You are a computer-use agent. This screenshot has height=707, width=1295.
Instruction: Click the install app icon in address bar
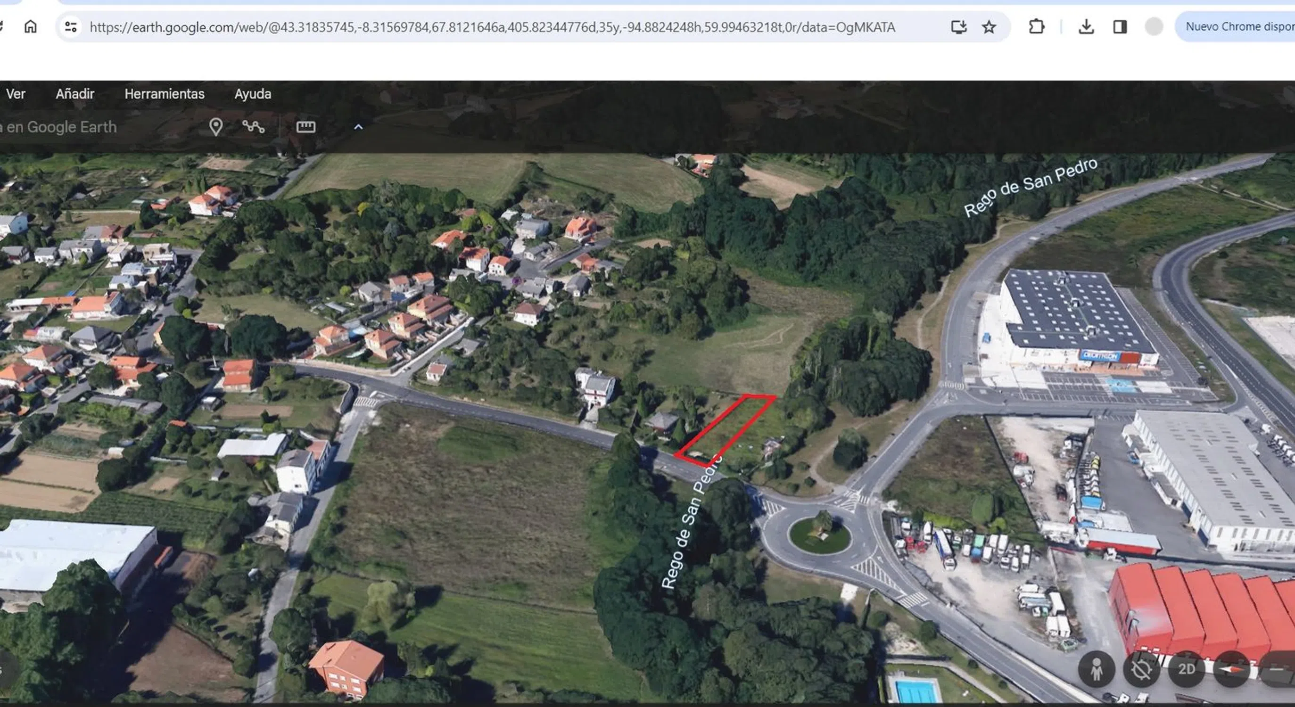coord(959,27)
